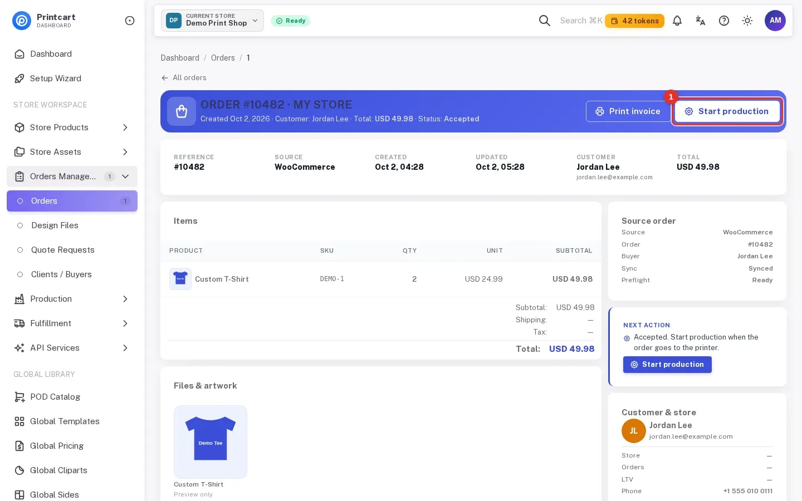
Task: Click the search magnifier icon
Action: click(545, 21)
